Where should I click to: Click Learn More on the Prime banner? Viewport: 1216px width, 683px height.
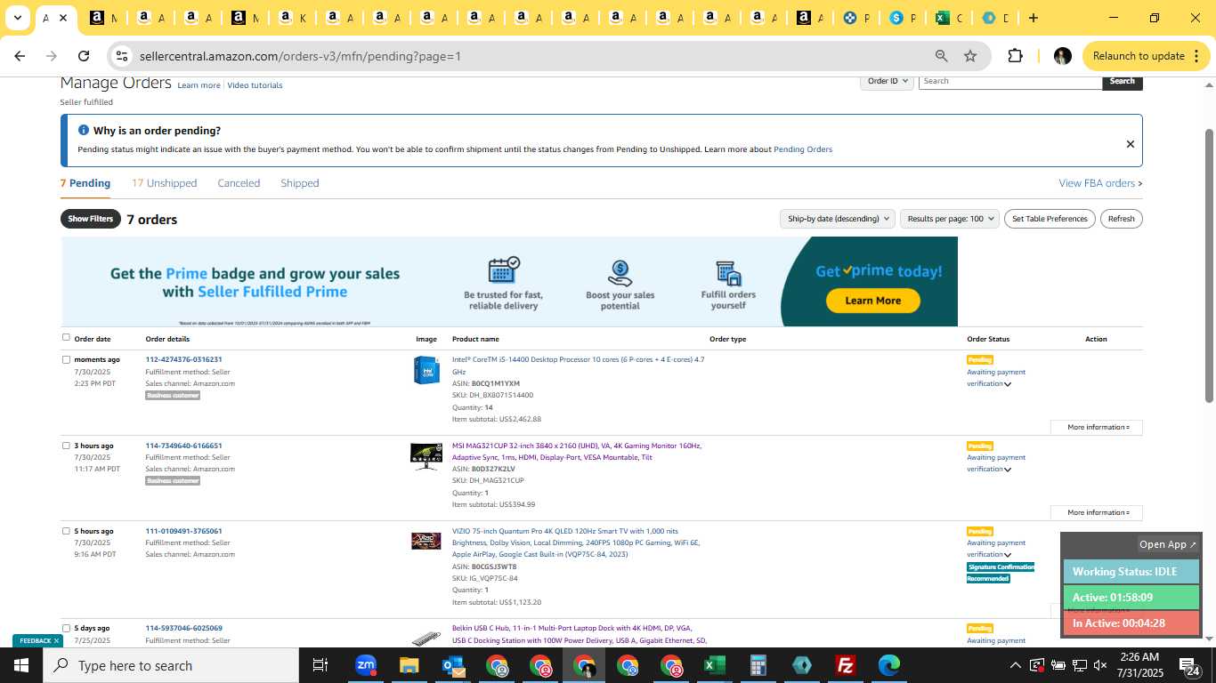click(872, 301)
